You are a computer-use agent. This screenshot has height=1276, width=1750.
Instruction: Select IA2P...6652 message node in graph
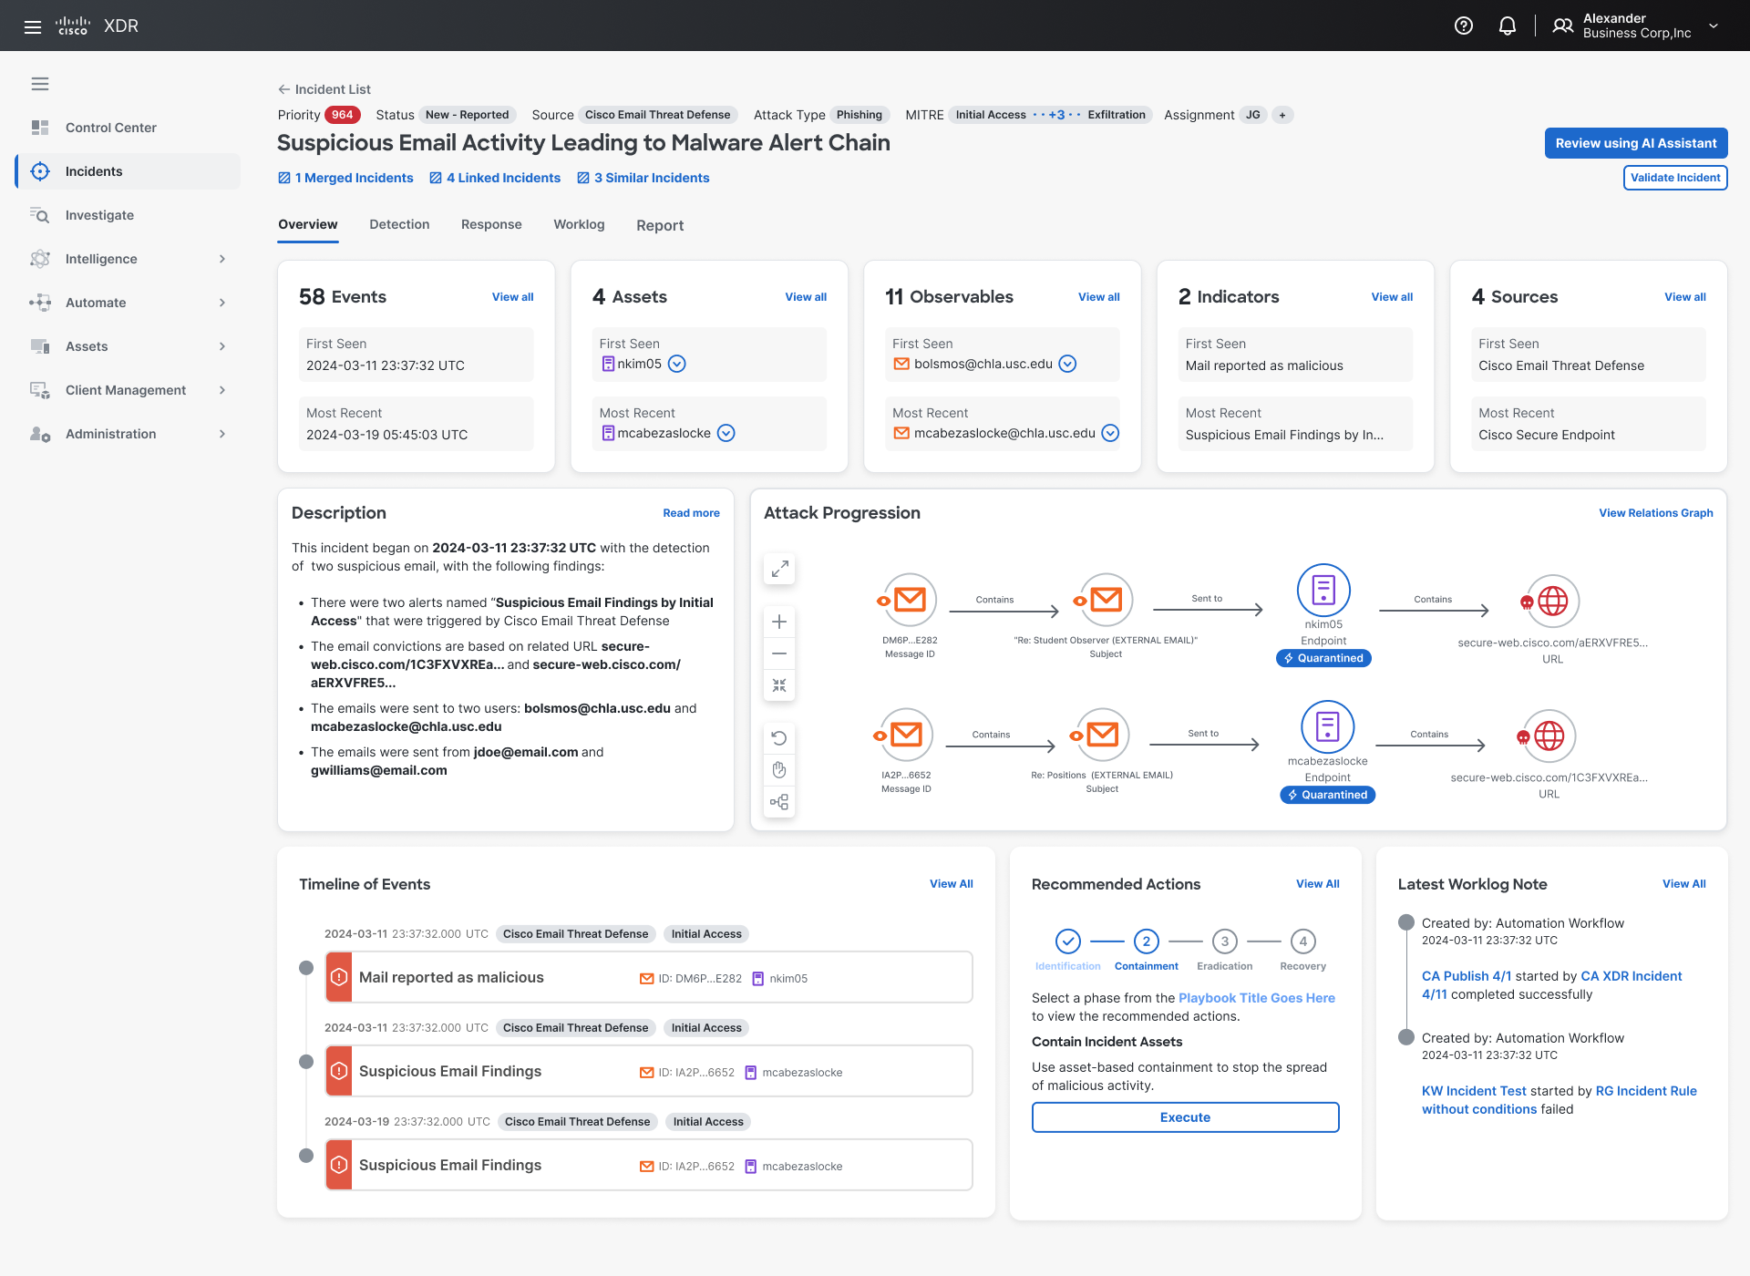click(x=905, y=735)
